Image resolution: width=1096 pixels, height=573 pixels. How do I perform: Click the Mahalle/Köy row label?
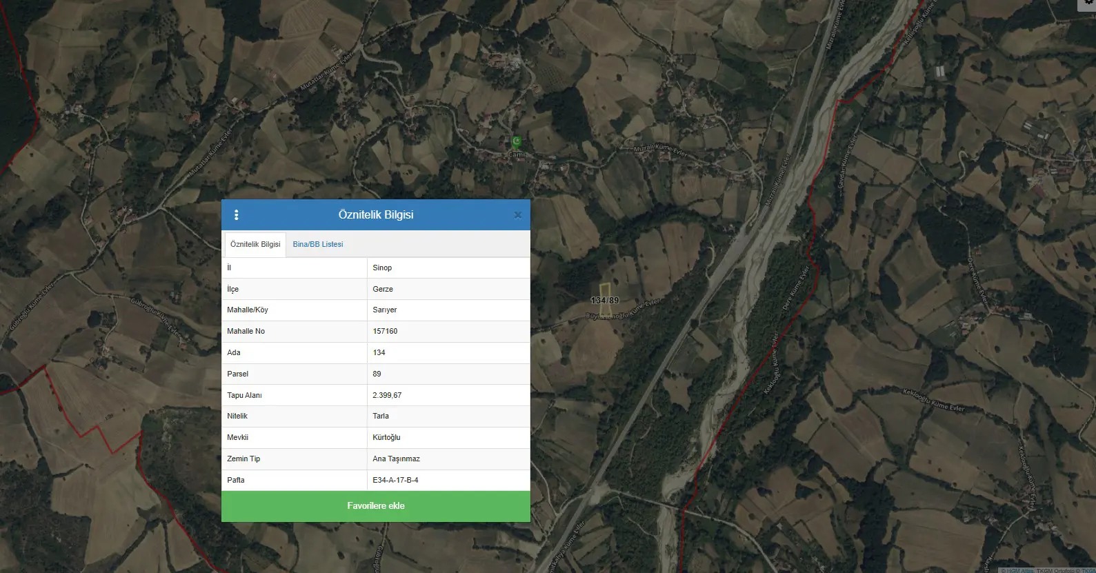click(248, 310)
